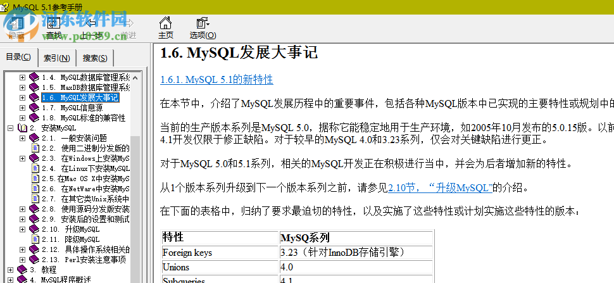Click the page icon of 2.6 在NetWare中安装
The height and width of the screenshot is (283, 614).
point(35,189)
